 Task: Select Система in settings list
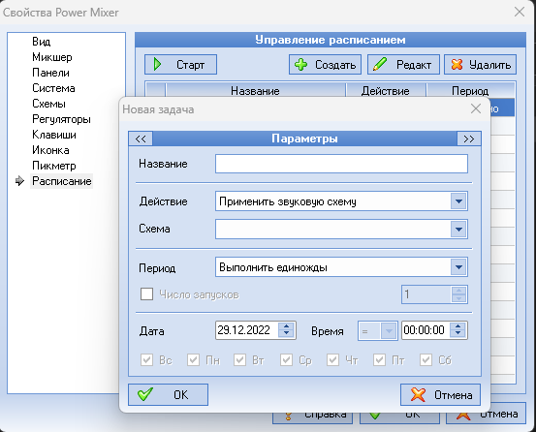pos(53,88)
